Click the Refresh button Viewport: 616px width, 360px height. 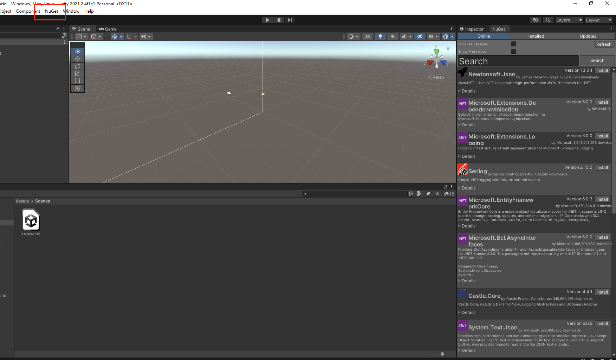coord(604,44)
